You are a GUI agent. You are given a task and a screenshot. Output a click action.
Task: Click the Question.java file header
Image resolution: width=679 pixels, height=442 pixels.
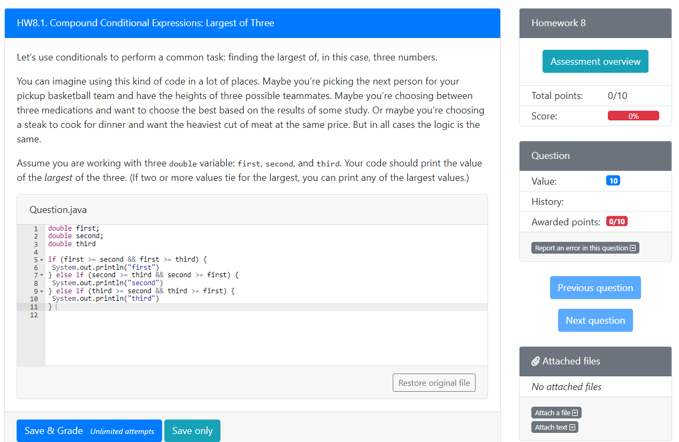coord(252,210)
